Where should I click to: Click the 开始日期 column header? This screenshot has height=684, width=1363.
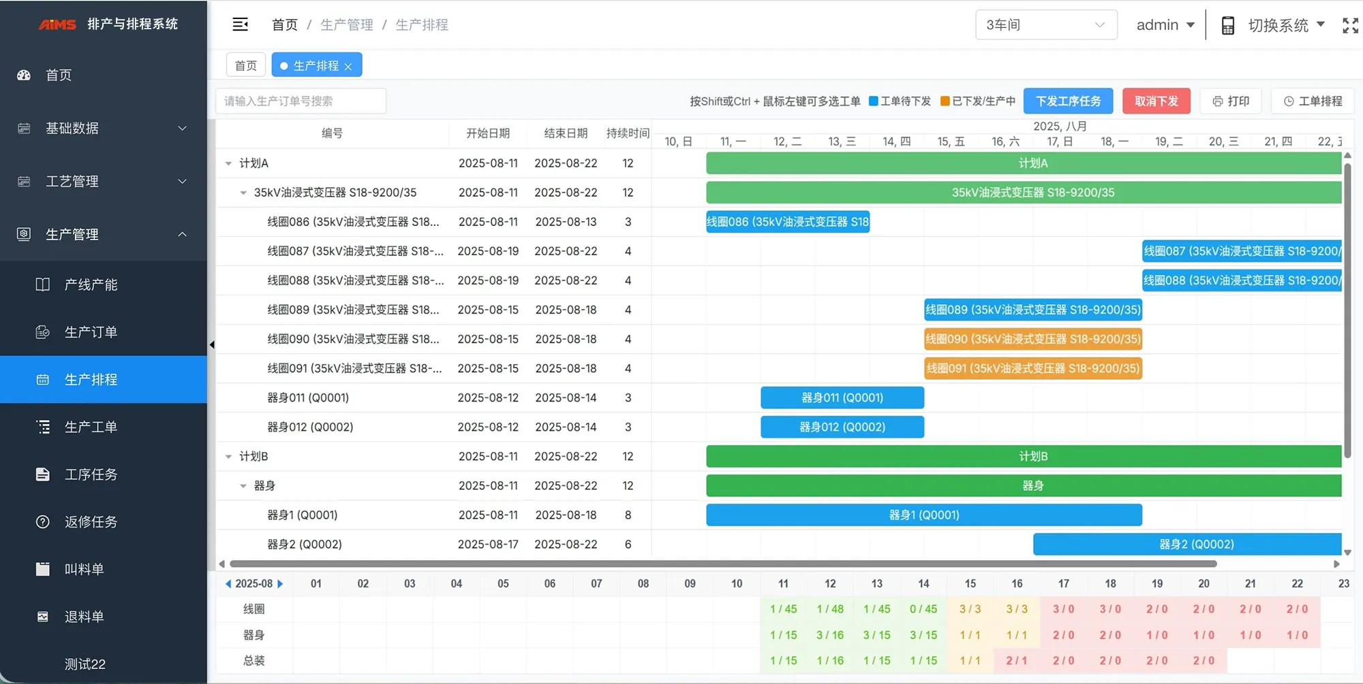[x=488, y=133]
